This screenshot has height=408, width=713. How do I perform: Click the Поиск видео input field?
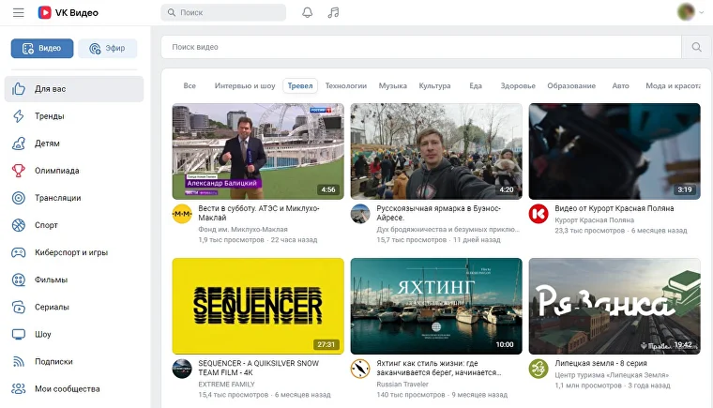[420, 47]
